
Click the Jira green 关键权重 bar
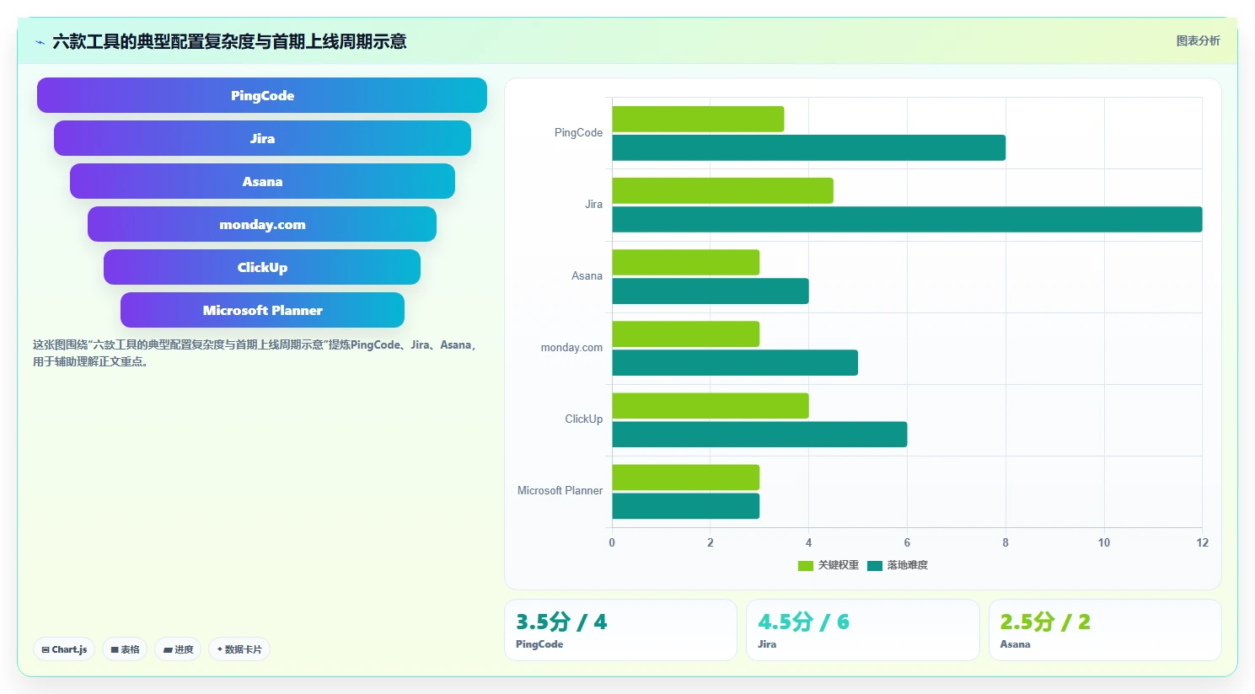click(x=722, y=190)
